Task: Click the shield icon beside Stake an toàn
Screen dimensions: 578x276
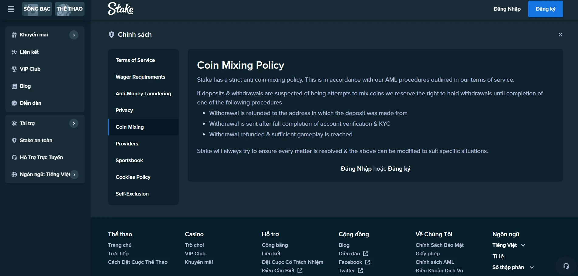Action: pyautogui.click(x=14, y=140)
